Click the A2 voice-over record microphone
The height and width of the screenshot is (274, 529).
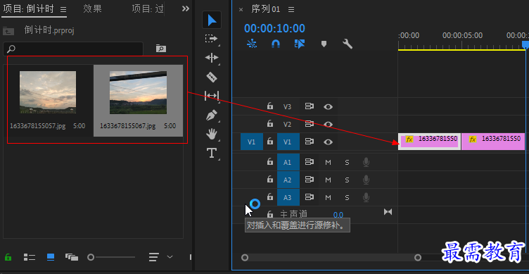pos(366,180)
